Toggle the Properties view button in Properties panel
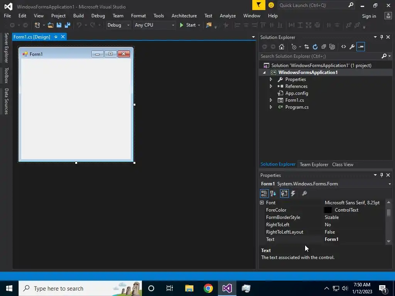 [284, 193]
